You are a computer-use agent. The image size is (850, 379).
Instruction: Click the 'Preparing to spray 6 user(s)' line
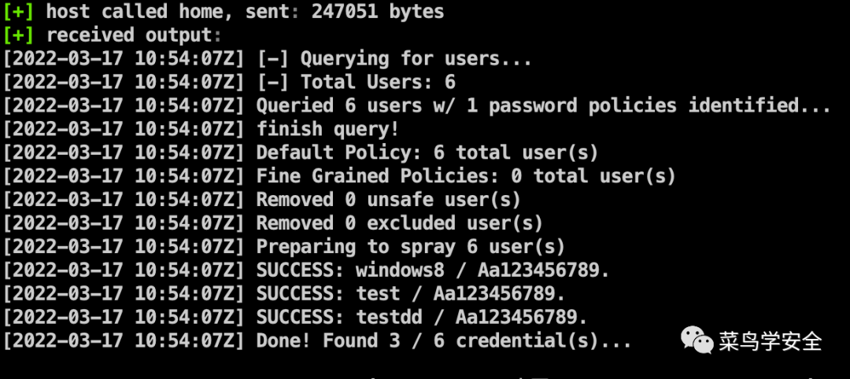[284, 247]
